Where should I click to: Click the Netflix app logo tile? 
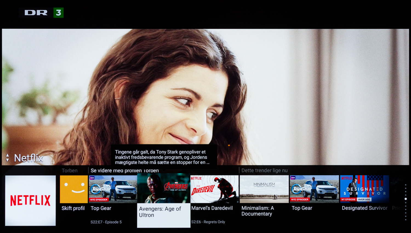[x=30, y=200]
